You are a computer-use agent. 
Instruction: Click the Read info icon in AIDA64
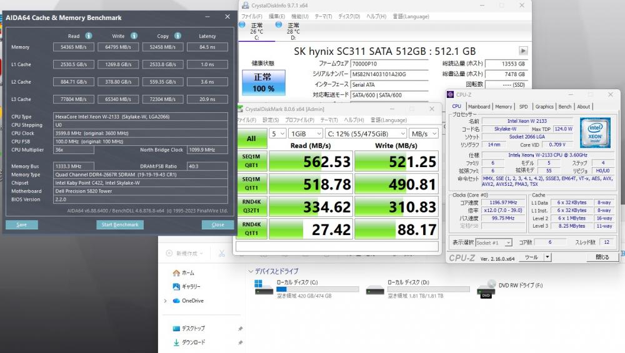coord(89,36)
